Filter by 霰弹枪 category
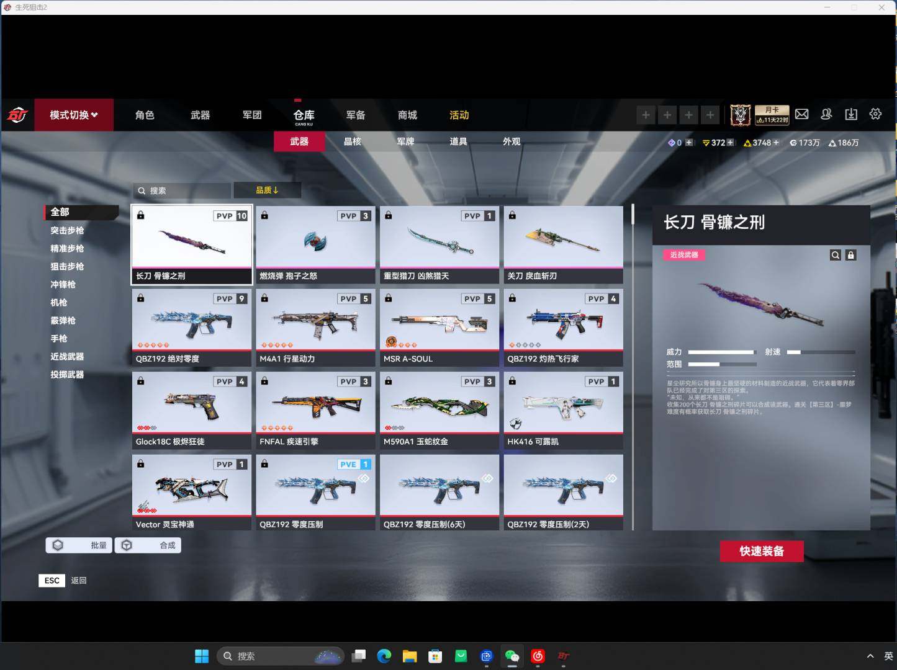Viewport: 897px width, 670px height. coord(63,320)
